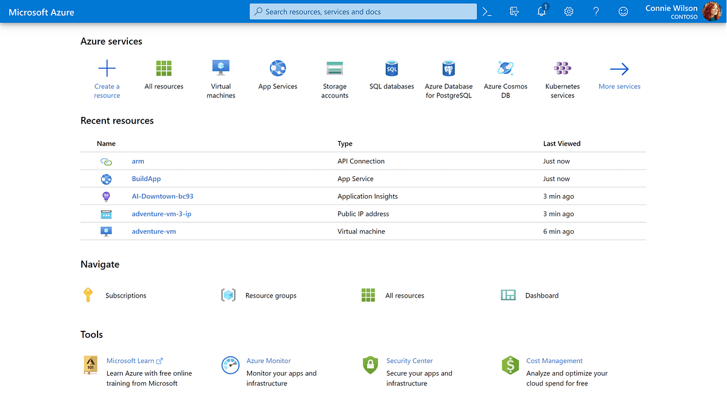Open the Virtual machines service
Image resolution: width=727 pixels, height=409 pixels.
221,73
